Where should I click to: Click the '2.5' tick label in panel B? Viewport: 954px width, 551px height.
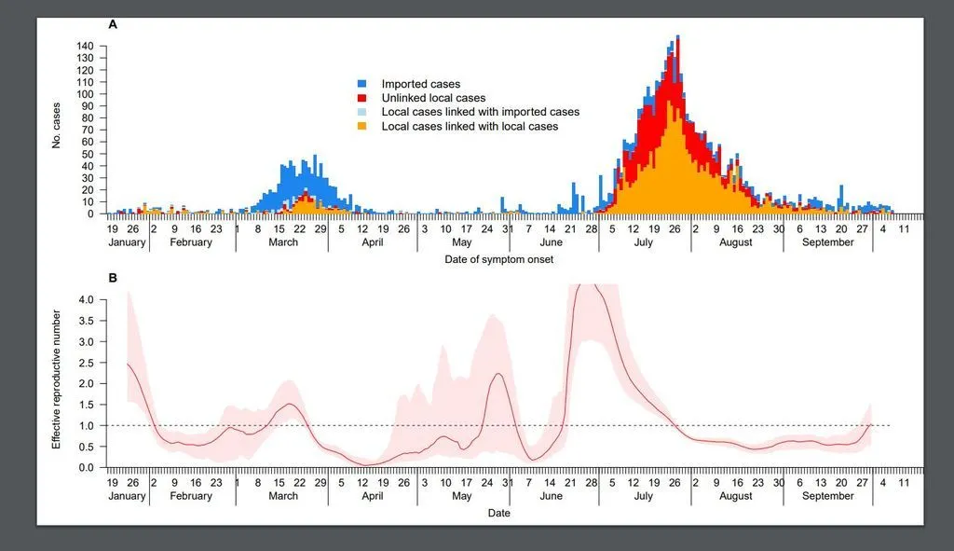click(x=87, y=363)
